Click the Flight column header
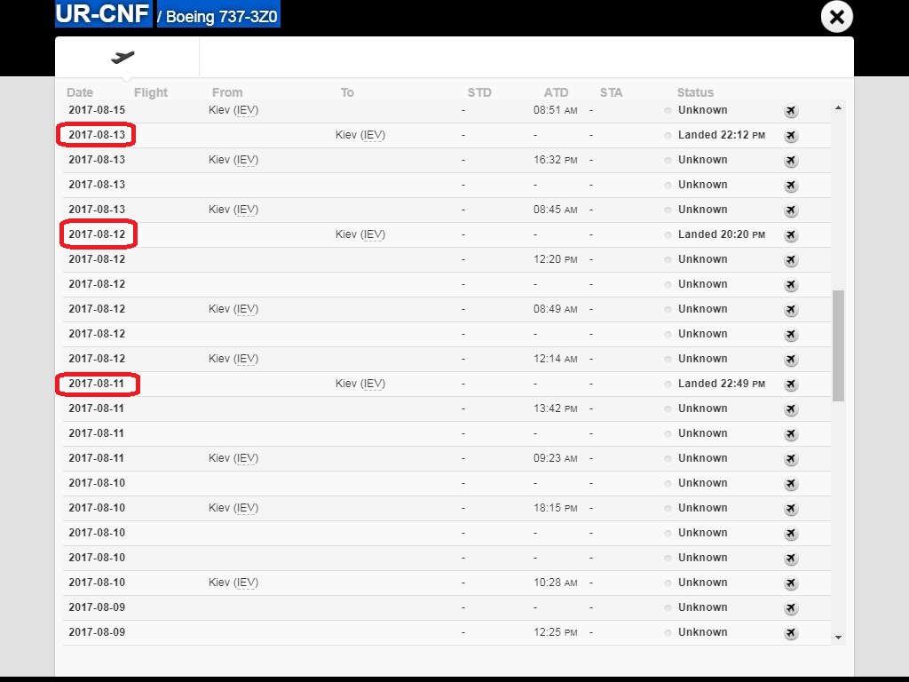909x682 pixels. tap(151, 92)
